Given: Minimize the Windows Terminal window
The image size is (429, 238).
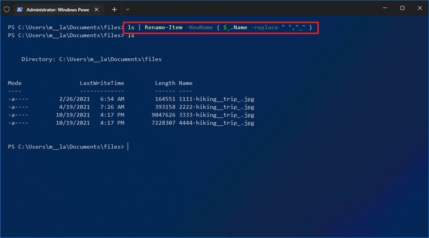Looking at the screenshot, I should (x=385, y=8).
